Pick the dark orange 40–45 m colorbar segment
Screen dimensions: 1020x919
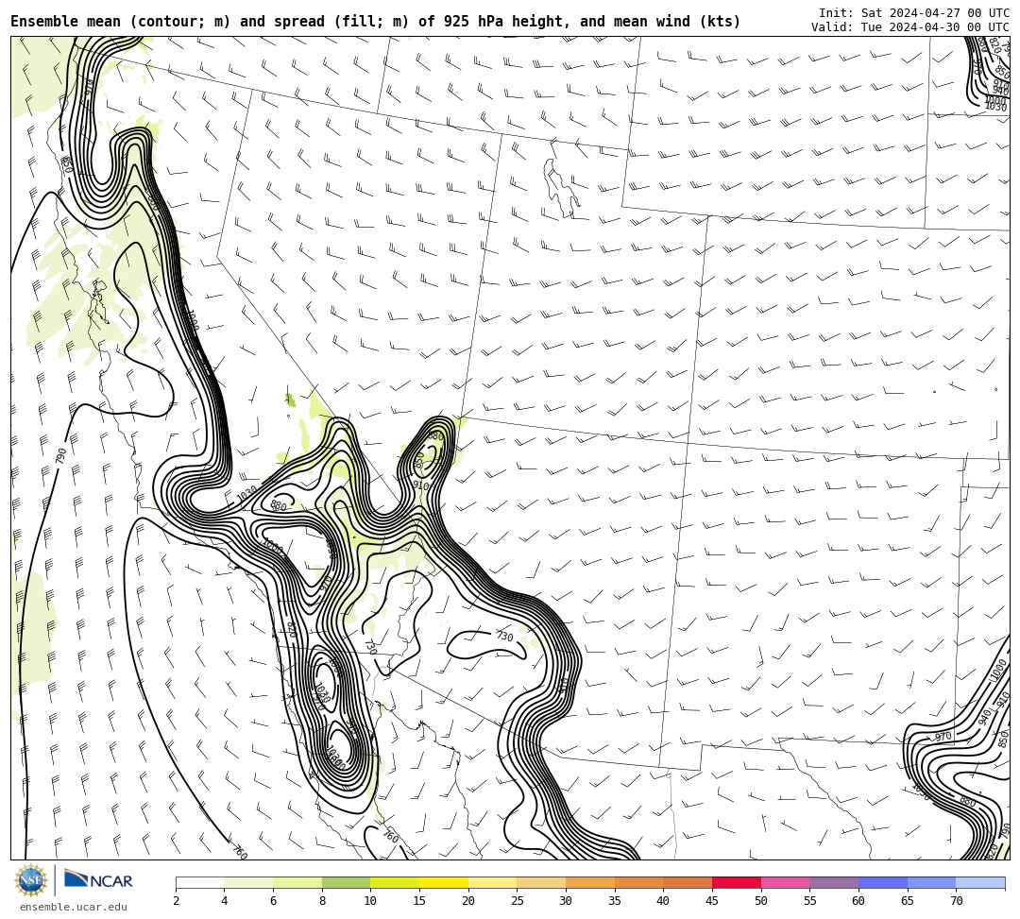[688, 882]
